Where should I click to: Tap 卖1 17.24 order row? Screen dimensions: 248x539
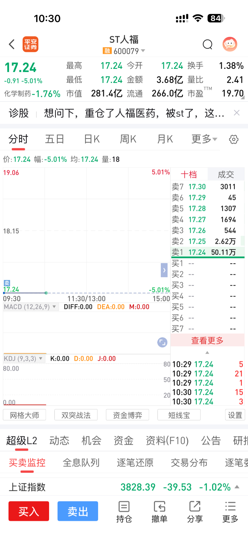pyautogui.click(x=208, y=252)
